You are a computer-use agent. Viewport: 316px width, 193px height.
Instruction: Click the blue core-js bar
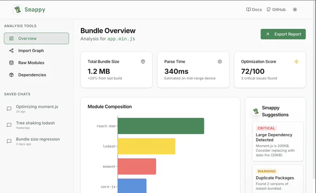[x=132, y=186]
